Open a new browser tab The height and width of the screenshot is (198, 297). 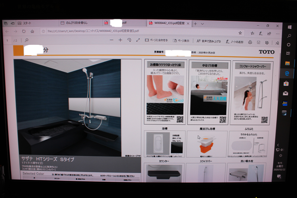click(x=195, y=24)
